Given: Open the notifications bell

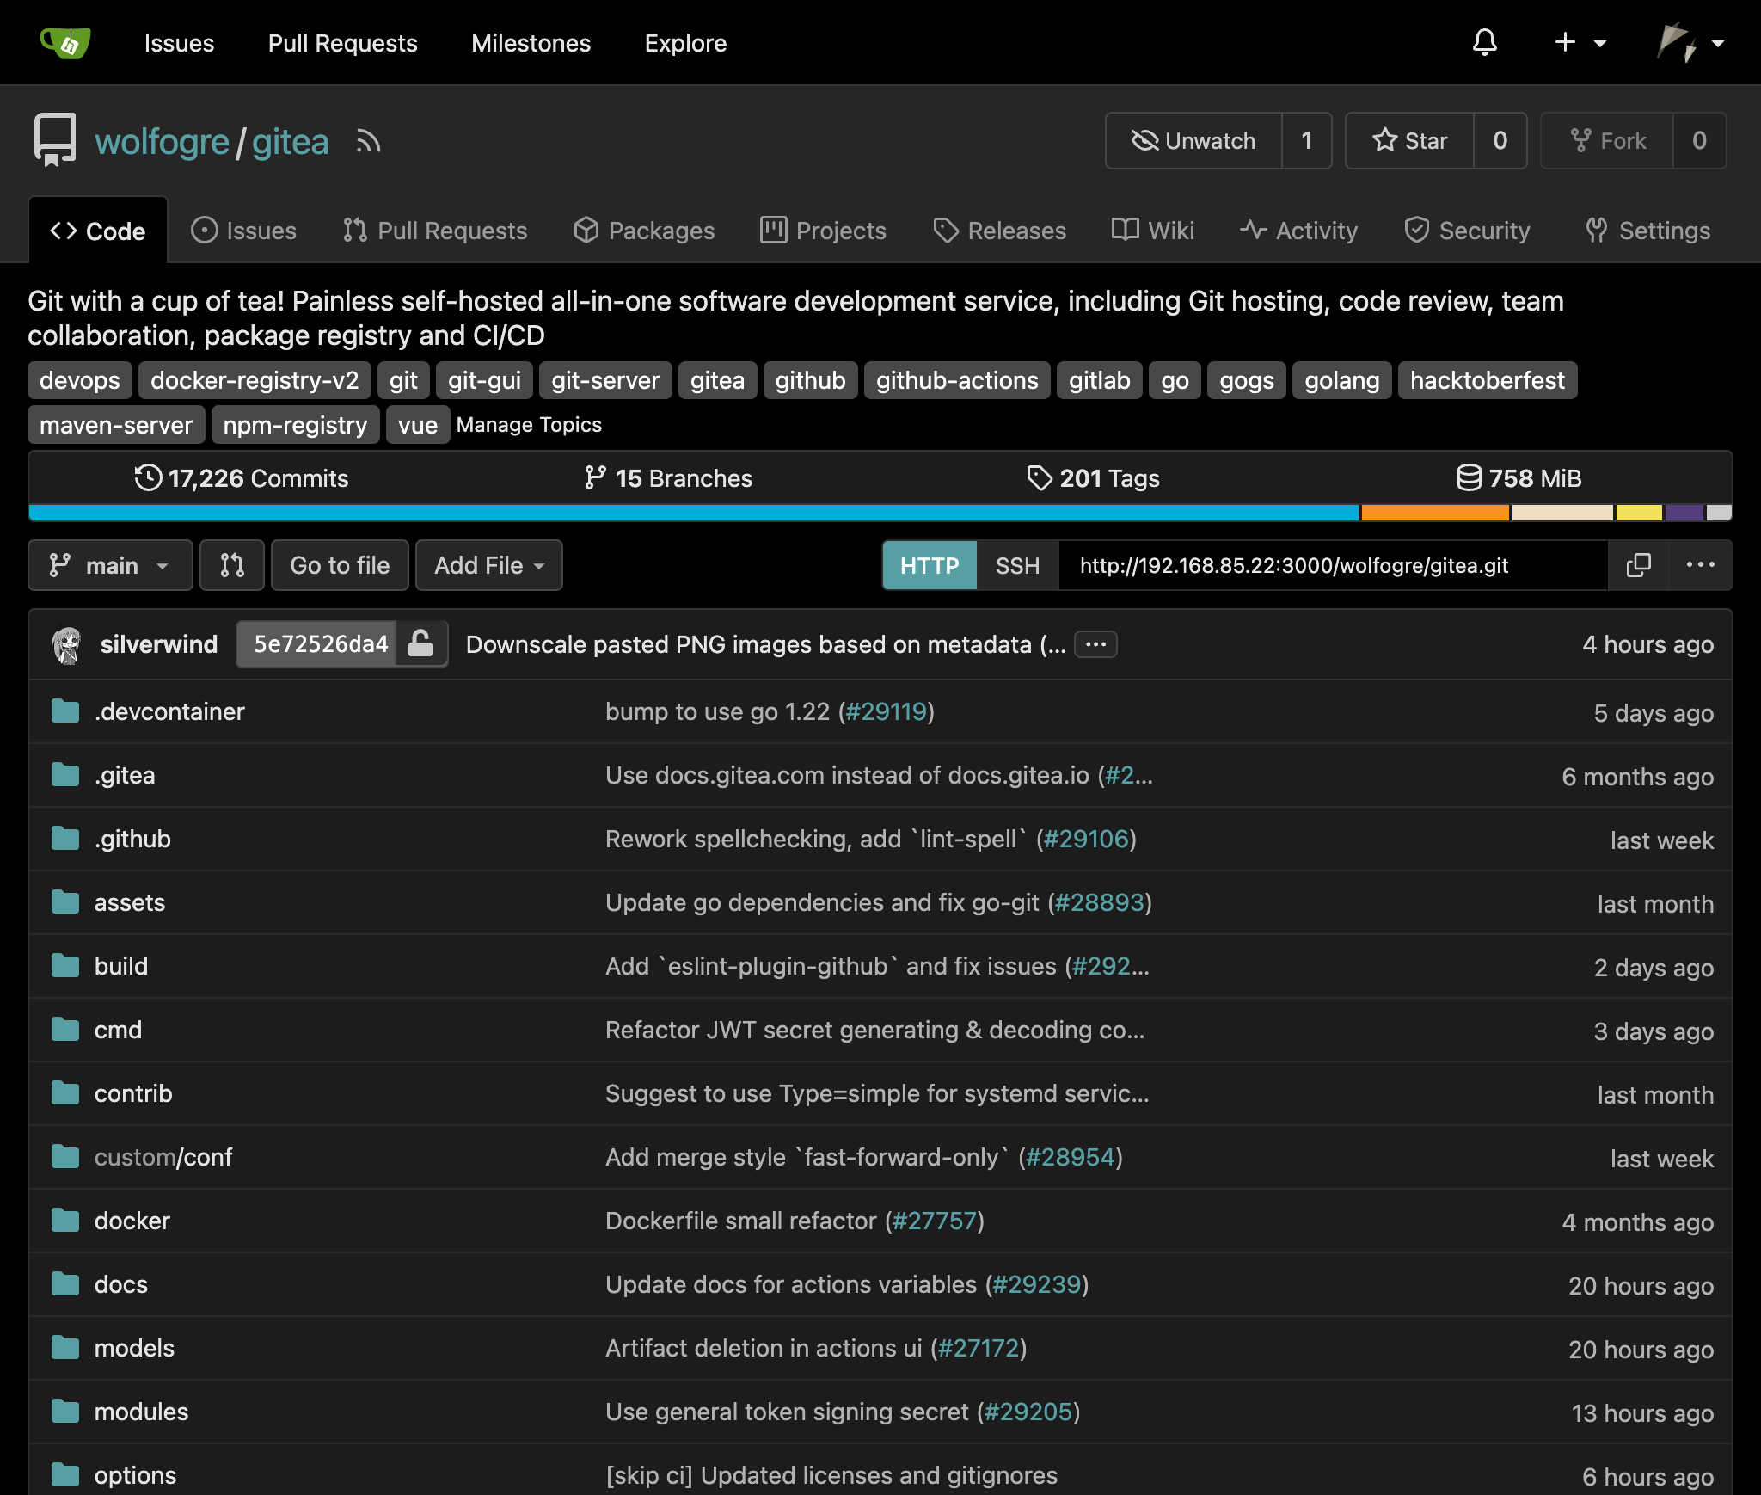Looking at the screenshot, I should [x=1484, y=42].
